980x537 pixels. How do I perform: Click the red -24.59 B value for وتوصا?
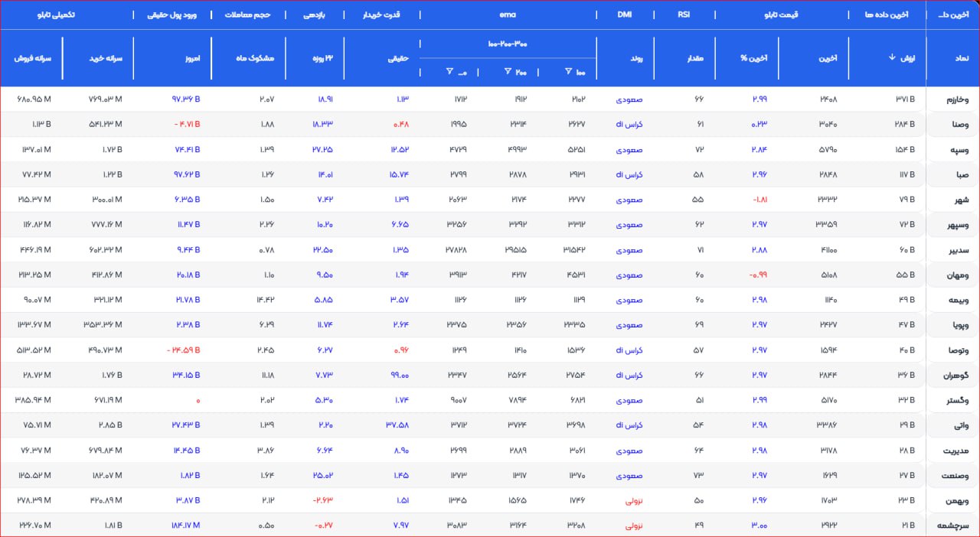click(184, 350)
